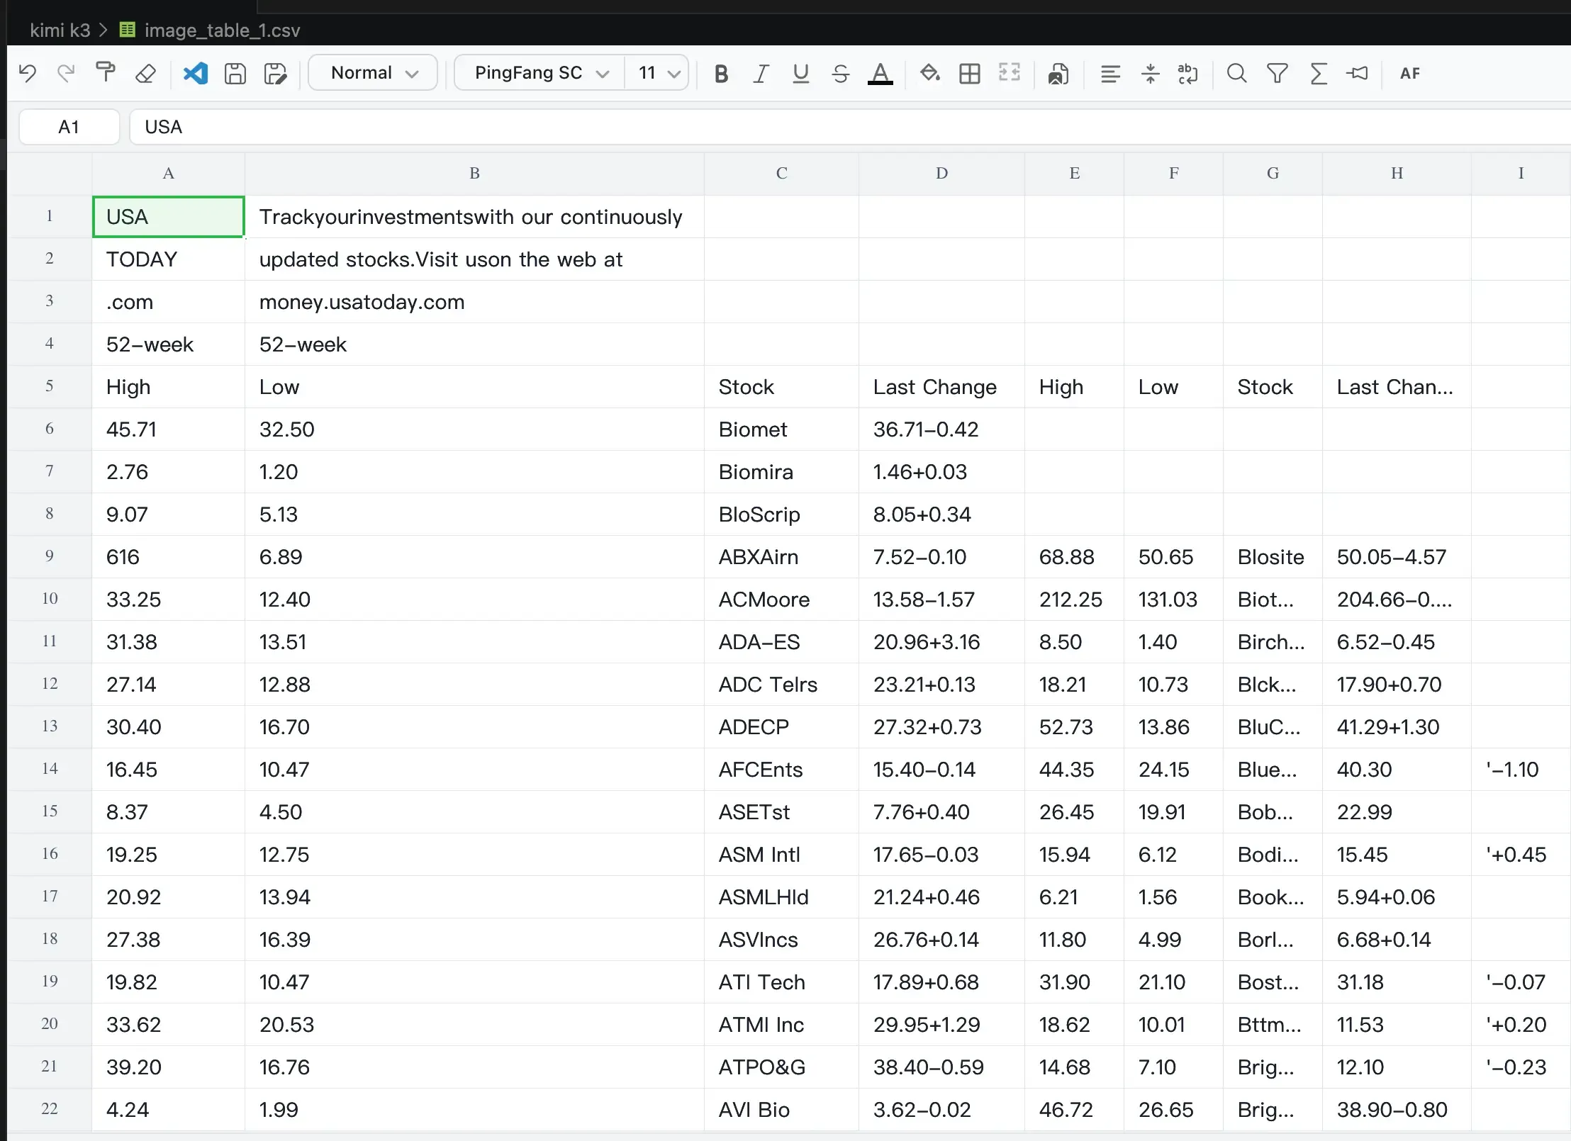Click the kimi k3 breadcrumb
This screenshot has width=1571, height=1141.
point(60,30)
